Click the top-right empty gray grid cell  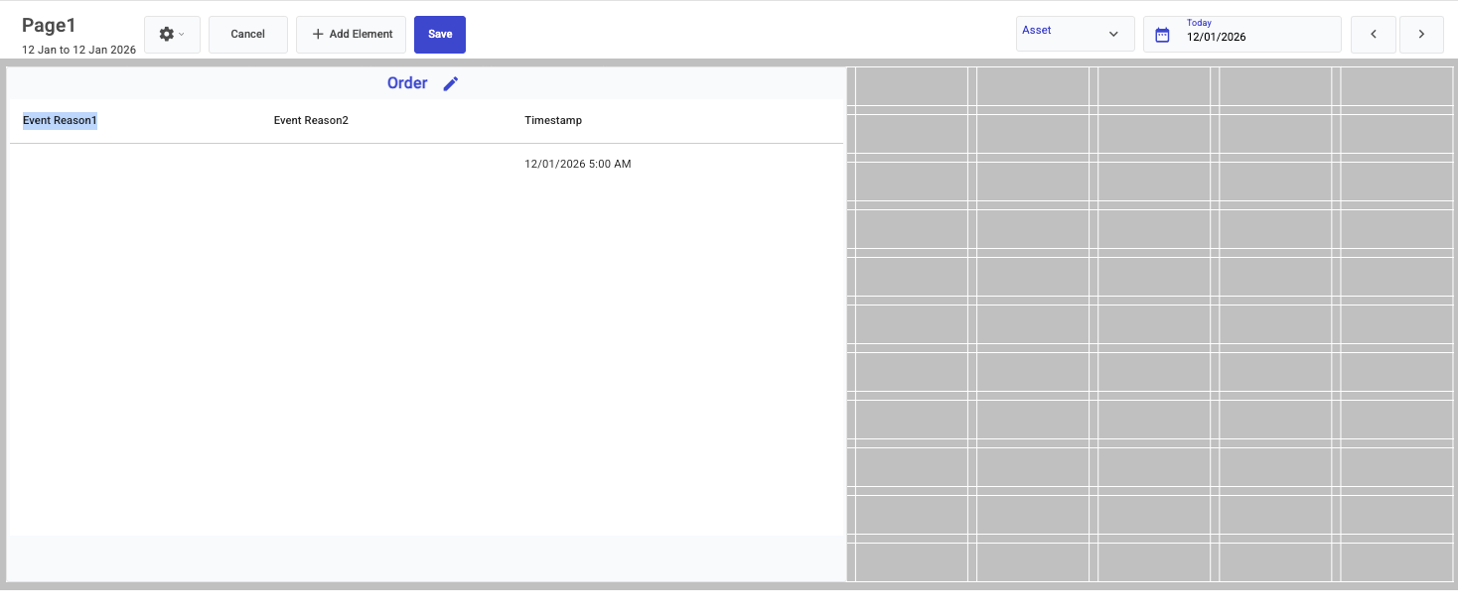pyautogui.click(x=1395, y=85)
